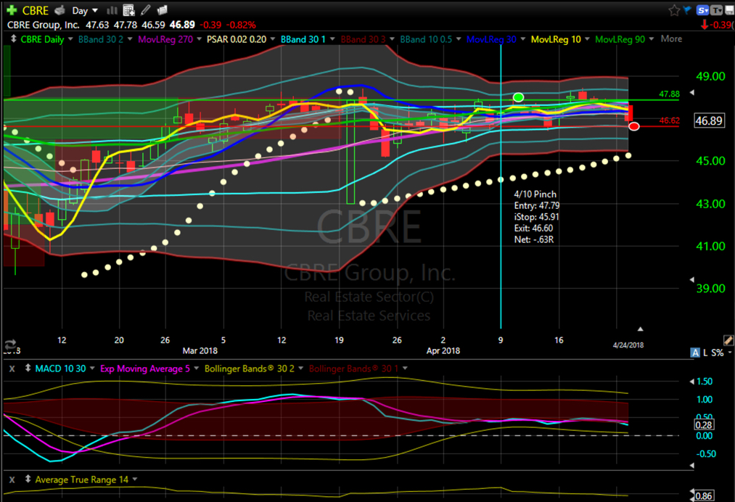Click the CBRE ticker symbol in header
Screen dimensions: 735x502
click(x=35, y=10)
